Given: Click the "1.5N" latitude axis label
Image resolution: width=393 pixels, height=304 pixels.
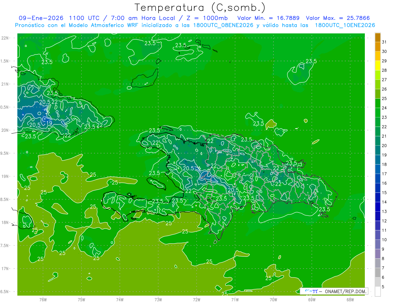Looking at the screenshot, I should tap(5, 61).
